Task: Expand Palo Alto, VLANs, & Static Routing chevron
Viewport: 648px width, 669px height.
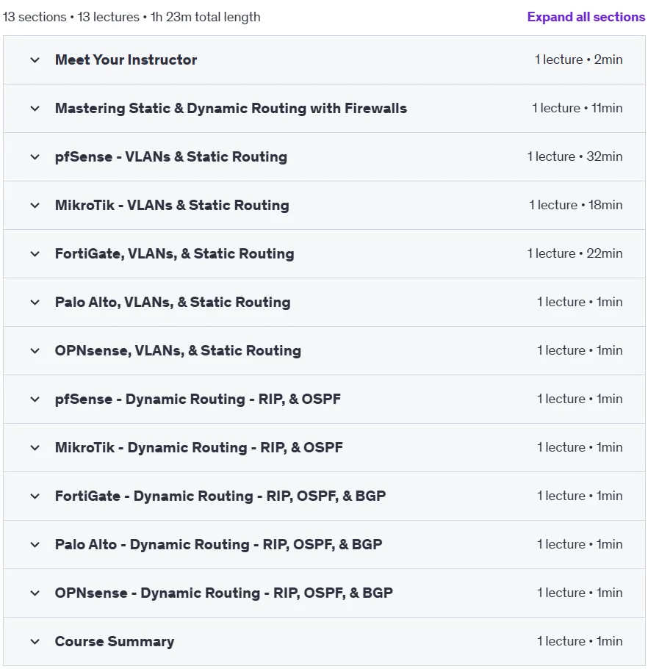Action: 35,303
